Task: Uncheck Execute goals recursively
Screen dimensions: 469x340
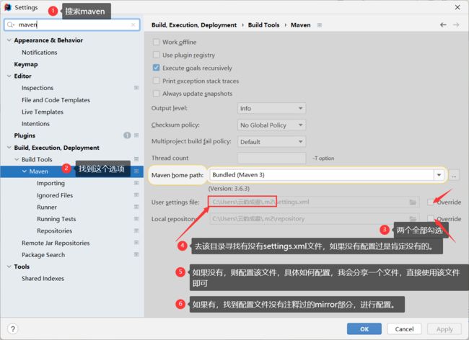Action: coord(156,68)
